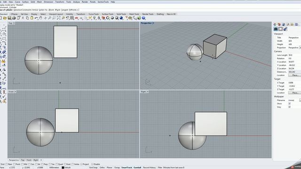The height and width of the screenshot is (169, 301).
Task: Toggle Ortho in status bar
Action: pyautogui.click(x=102, y=168)
